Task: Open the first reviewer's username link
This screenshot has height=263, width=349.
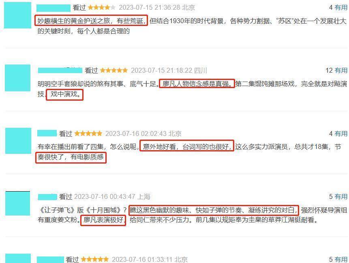Action: [x=54, y=8]
